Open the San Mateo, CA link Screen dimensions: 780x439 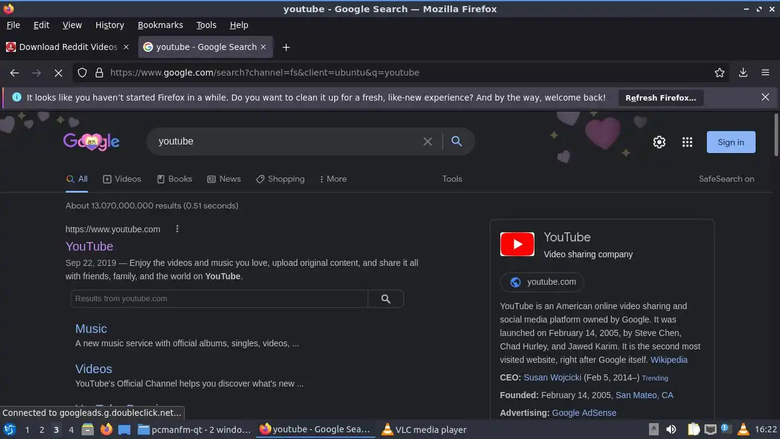pyautogui.click(x=644, y=395)
